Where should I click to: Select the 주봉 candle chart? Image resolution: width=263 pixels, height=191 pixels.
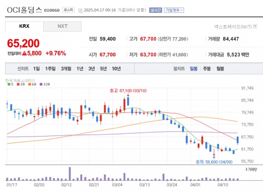(206, 68)
